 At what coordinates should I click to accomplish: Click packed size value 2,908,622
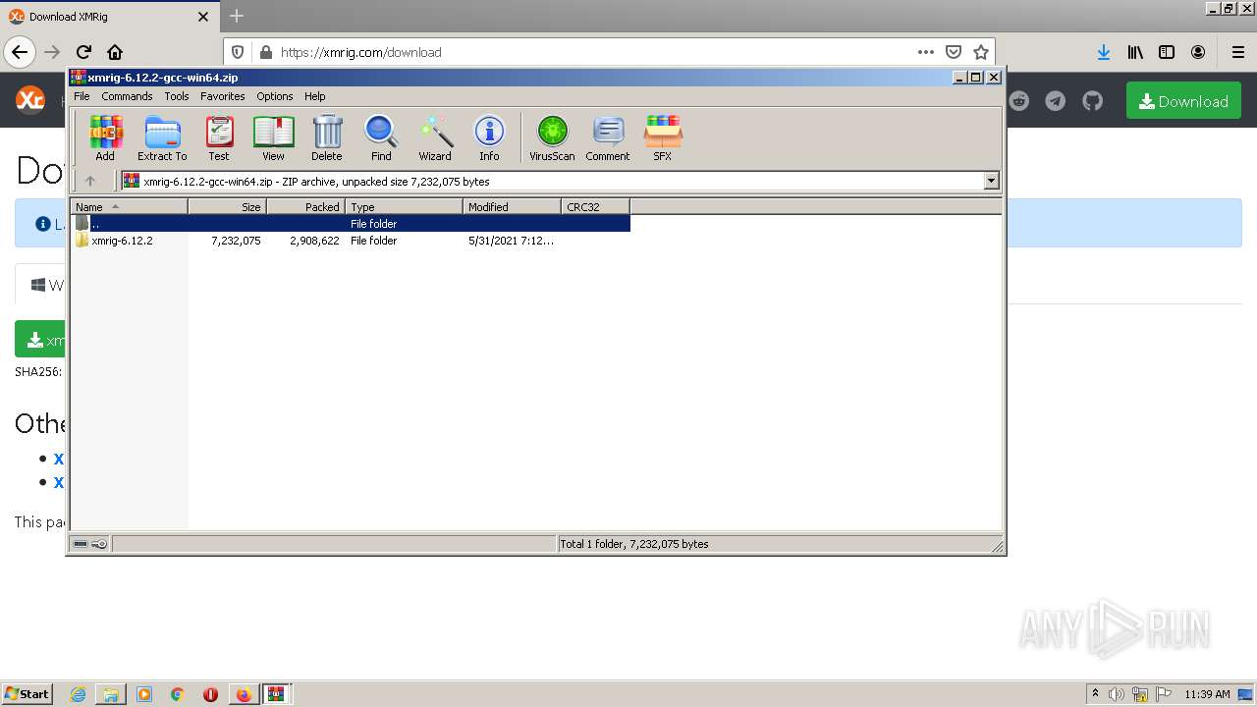pyautogui.click(x=314, y=240)
